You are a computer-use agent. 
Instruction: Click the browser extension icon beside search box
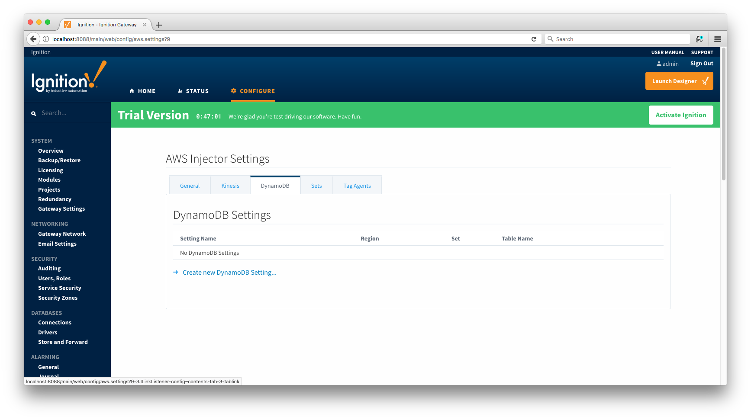pos(699,39)
